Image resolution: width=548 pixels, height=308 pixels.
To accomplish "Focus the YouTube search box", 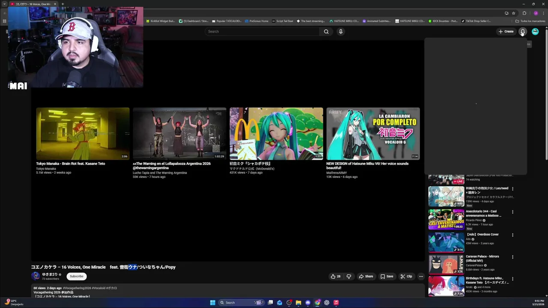I will 262,31.
